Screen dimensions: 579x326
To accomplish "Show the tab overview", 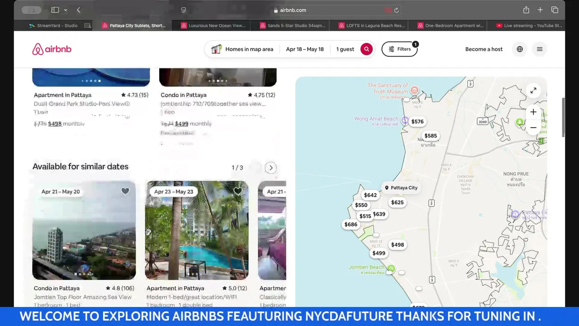I will point(555,10).
